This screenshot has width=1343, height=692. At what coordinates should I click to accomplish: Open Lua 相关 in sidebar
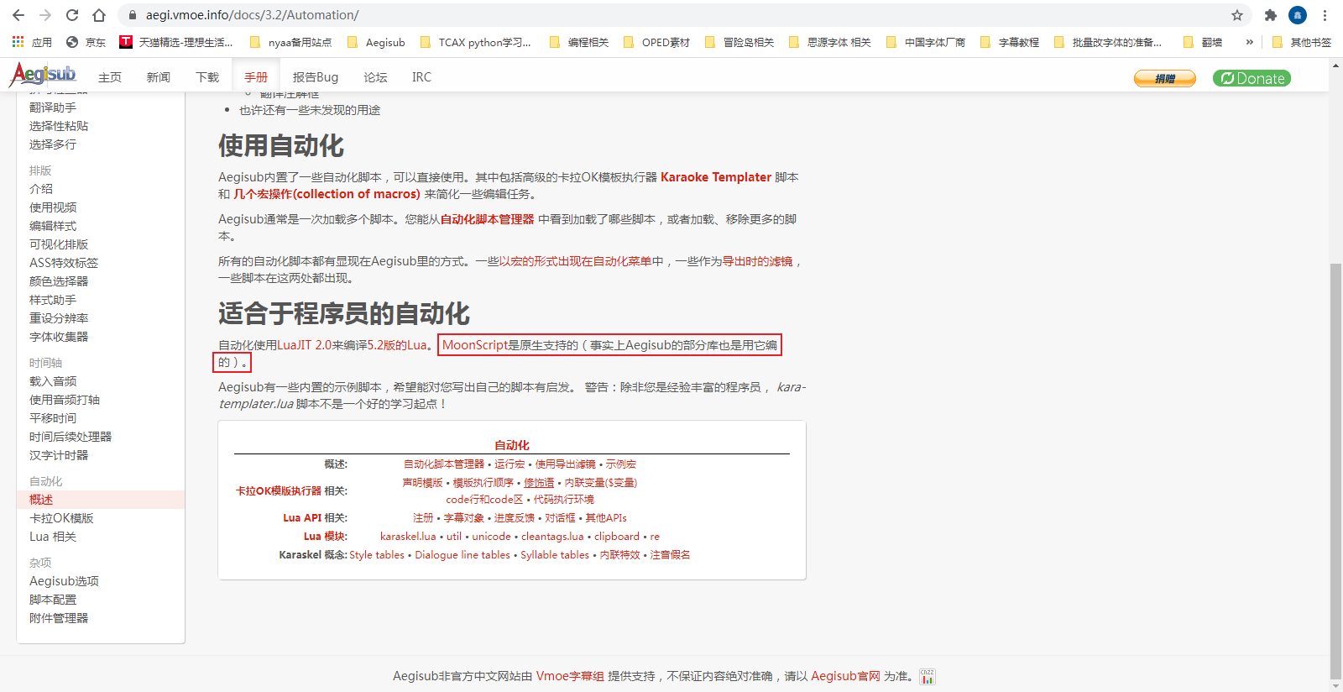pyautogui.click(x=53, y=537)
